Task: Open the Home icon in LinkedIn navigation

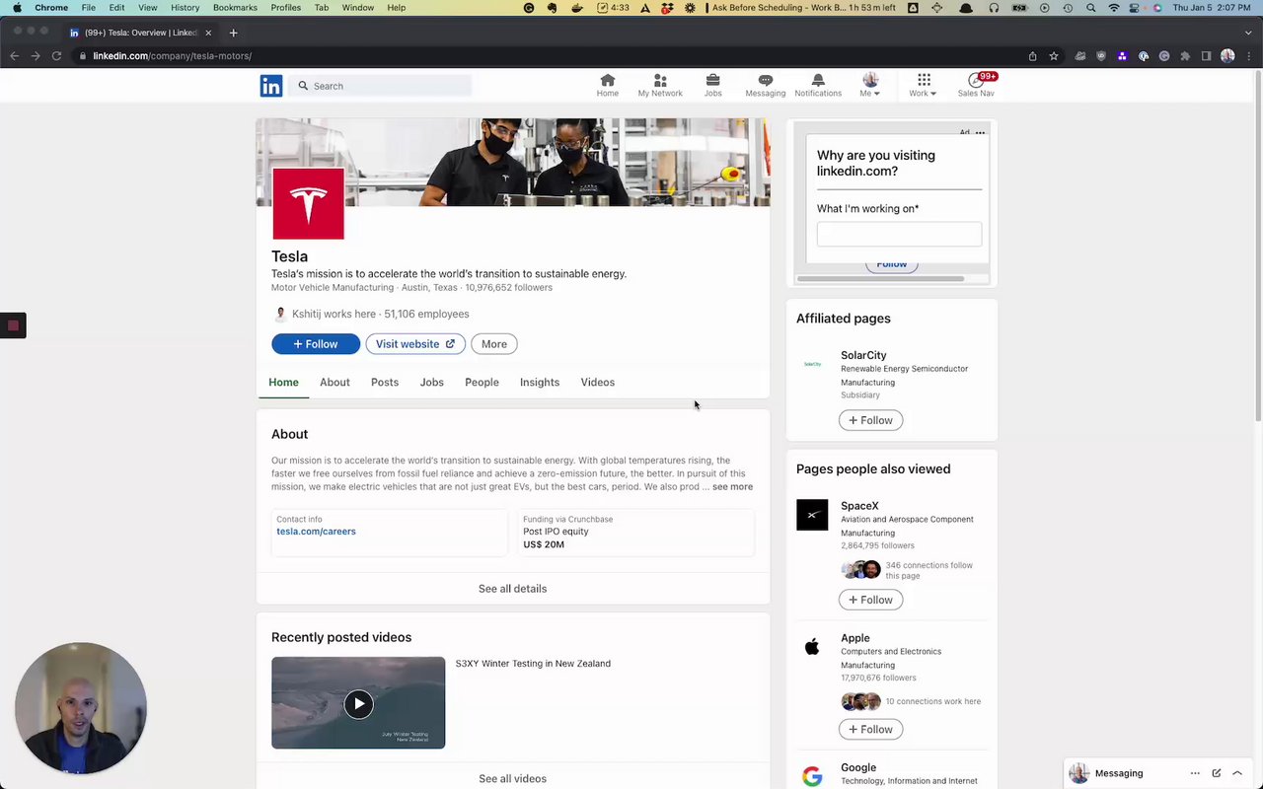Action: tap(608, 86)
